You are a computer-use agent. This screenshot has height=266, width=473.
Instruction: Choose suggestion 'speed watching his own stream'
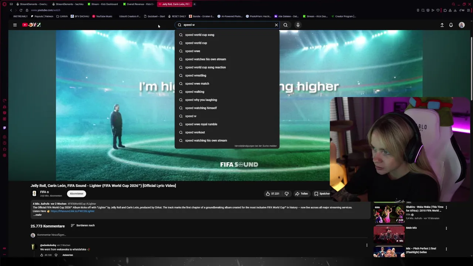click(x=227, y=140)
